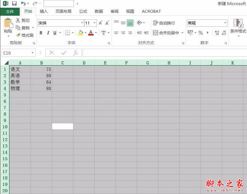Click the Format Painter (格式刷) brush
Screen dimensions: 247x194
[18, 35]
